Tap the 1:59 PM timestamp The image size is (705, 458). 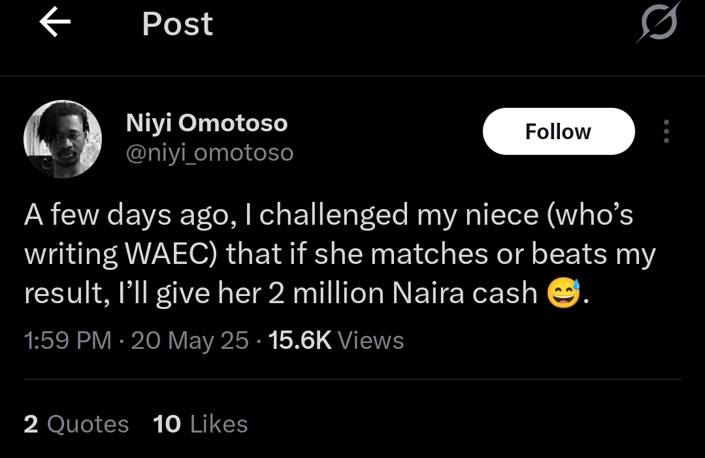pos(67,340)
